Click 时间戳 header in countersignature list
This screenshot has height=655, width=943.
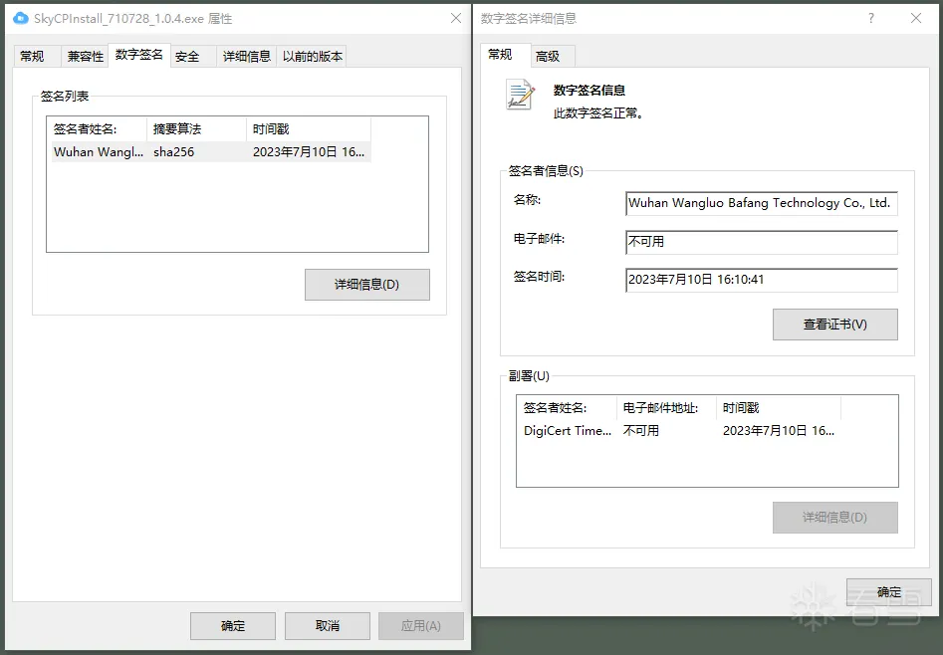(779, 408)
